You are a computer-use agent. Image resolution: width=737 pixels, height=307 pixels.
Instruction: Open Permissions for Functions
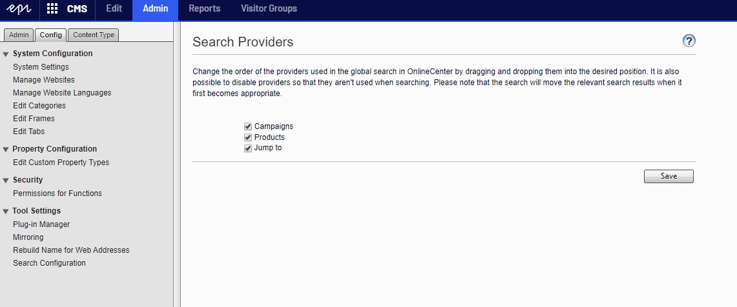57,193
